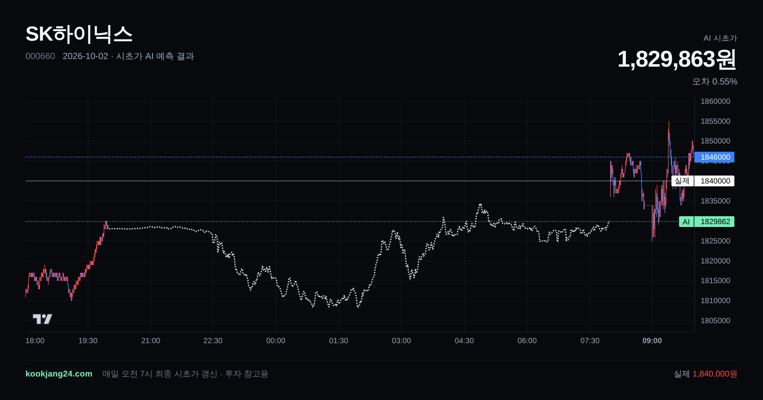Screen dimensions: 763x400
Task: Click the 01:30 time axis label
Action: click(x=339, y=341)
